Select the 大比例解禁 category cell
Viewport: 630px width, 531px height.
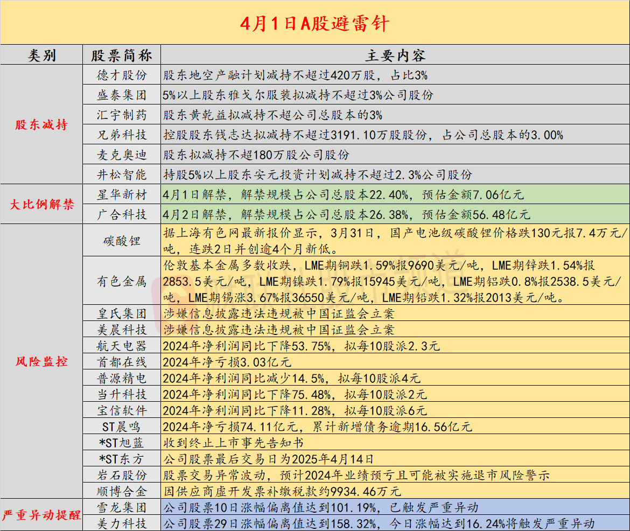41,205
